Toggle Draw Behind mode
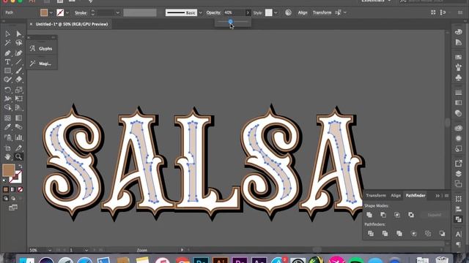469x263 pixels. click(x=13, y=198)
